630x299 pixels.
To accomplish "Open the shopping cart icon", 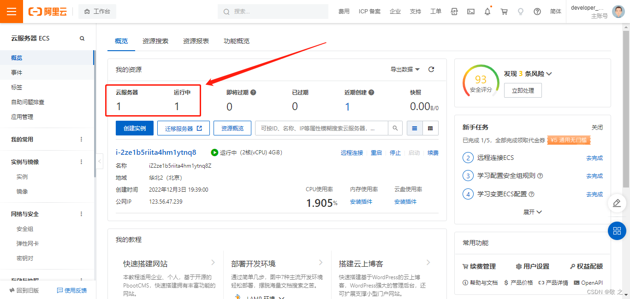I will point(504,11).
